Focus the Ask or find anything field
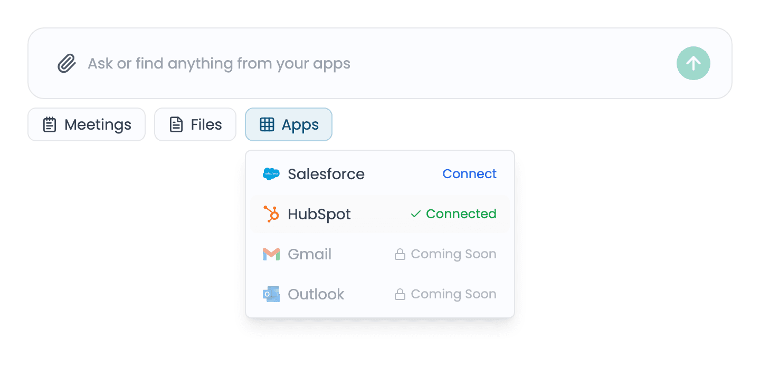The image size is (760, 369). tap(380, 63)
